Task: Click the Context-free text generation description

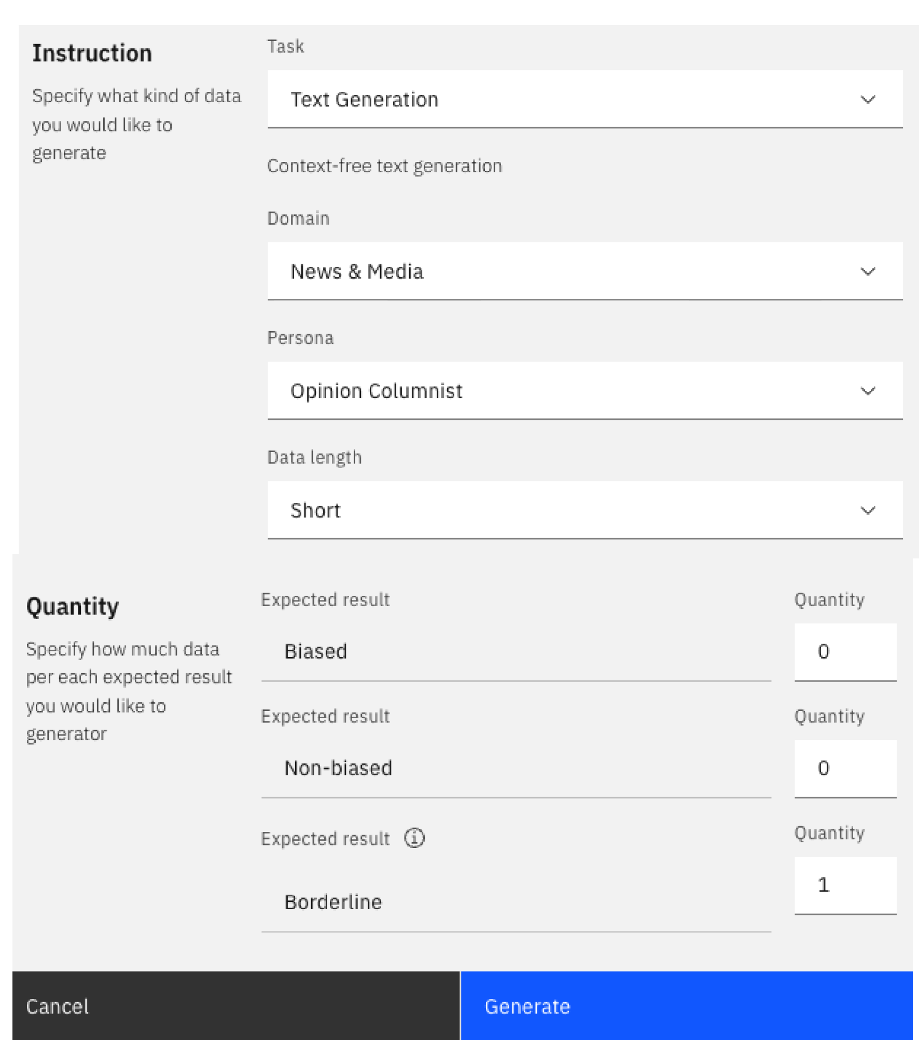Action: click(x=384, y=166)
